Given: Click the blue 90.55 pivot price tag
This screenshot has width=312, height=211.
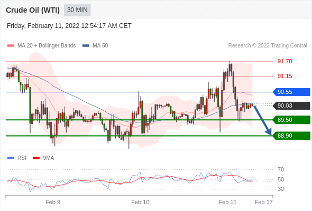Looking at the screenshot, I should pyautogui.click(x=291, y=92).
